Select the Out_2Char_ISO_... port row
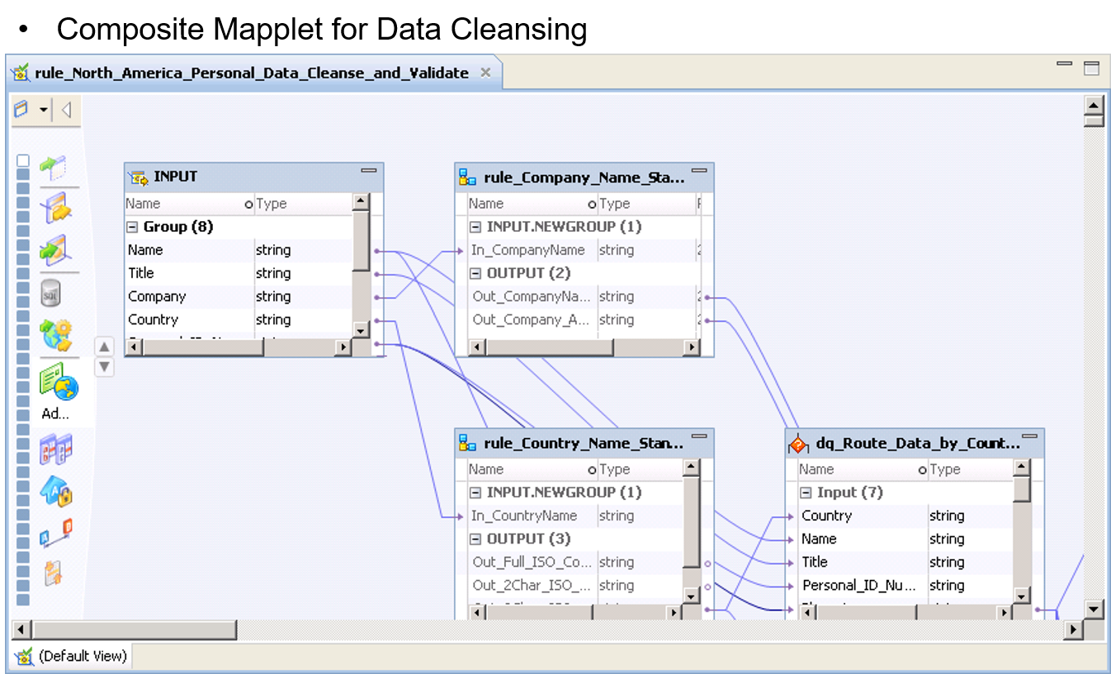Viewport: 1111px width, 674px height. [x=575, y=585]
